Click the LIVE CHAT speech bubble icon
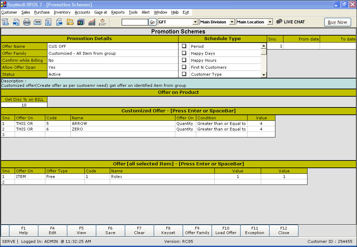The image size is (357, 247). click(x=279, y=22)
